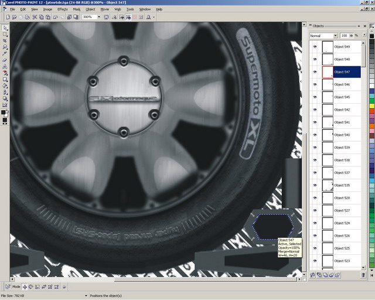Toggle visibility of Object 546
375x300 pixels.
[x=315, y=84]
